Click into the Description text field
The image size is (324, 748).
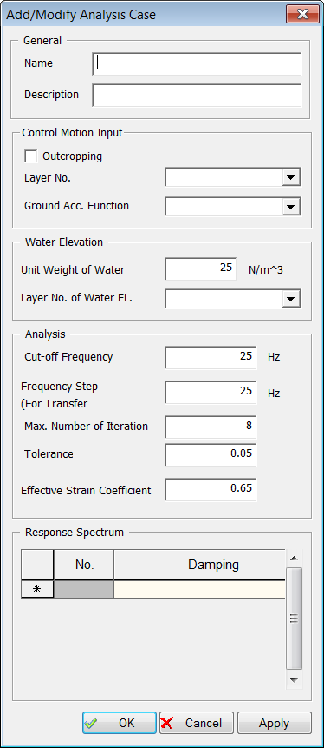[197, 96]
